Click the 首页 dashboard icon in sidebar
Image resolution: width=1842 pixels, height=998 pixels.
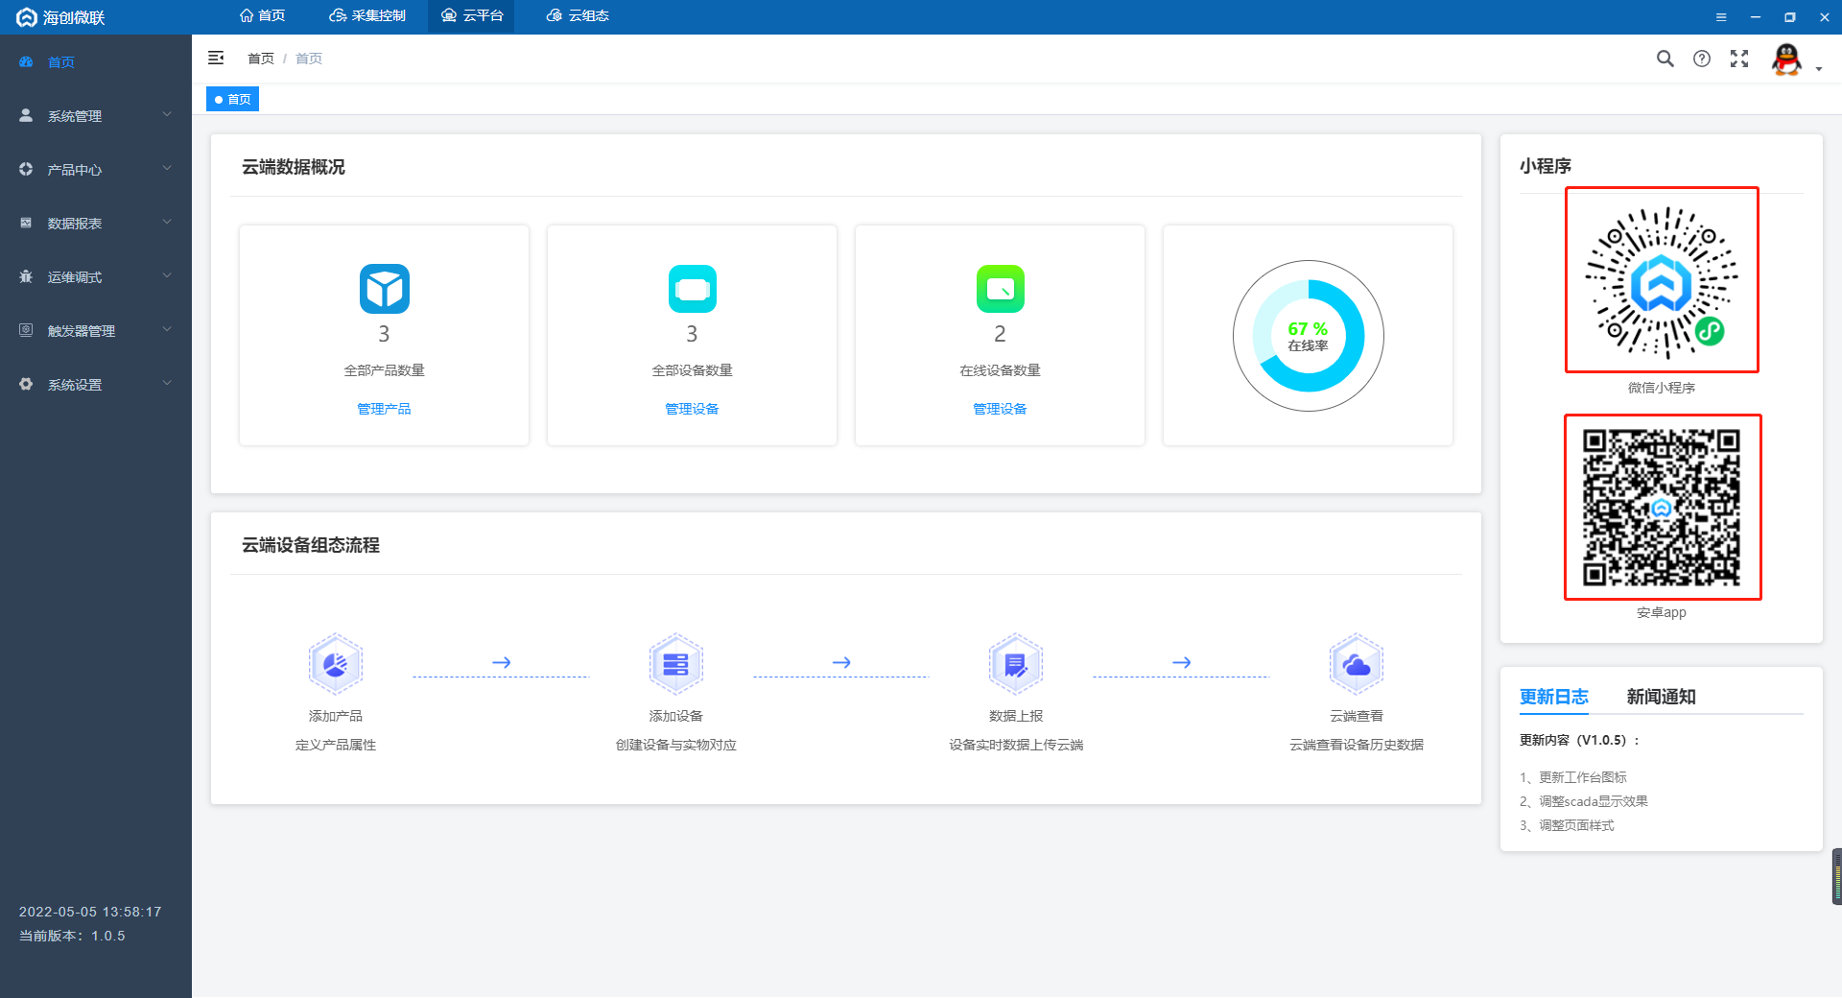point(26,61)
